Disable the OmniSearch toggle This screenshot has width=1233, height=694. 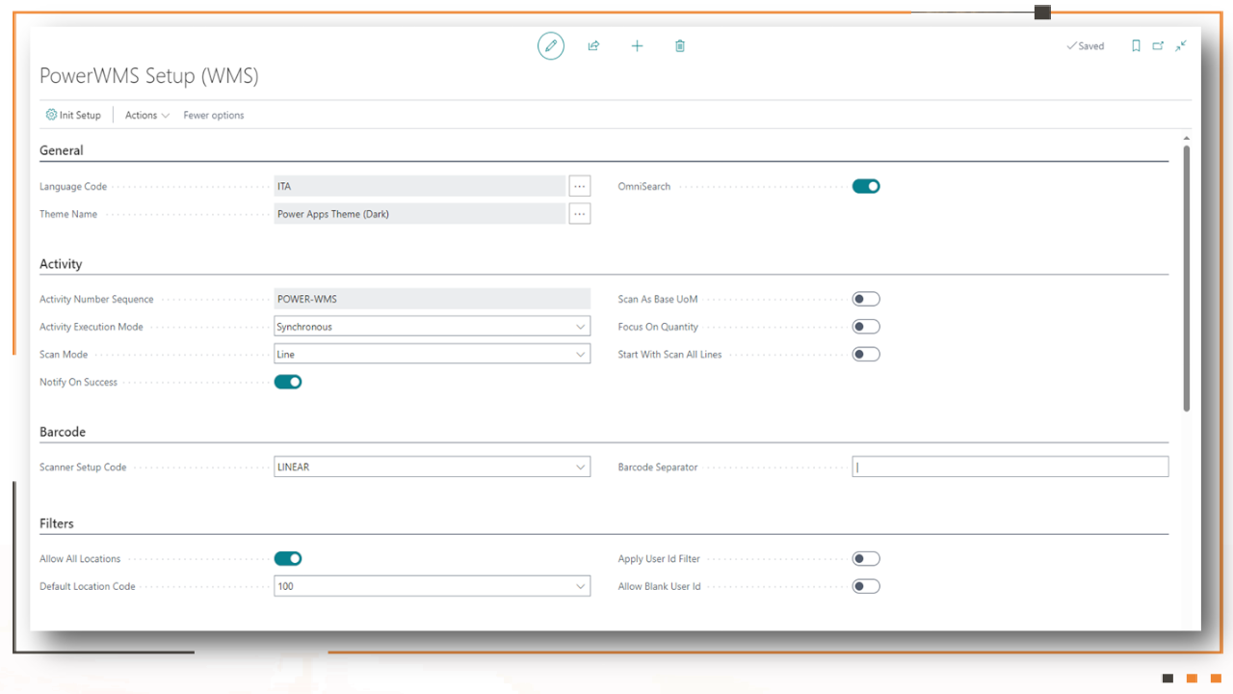[866, 186]
